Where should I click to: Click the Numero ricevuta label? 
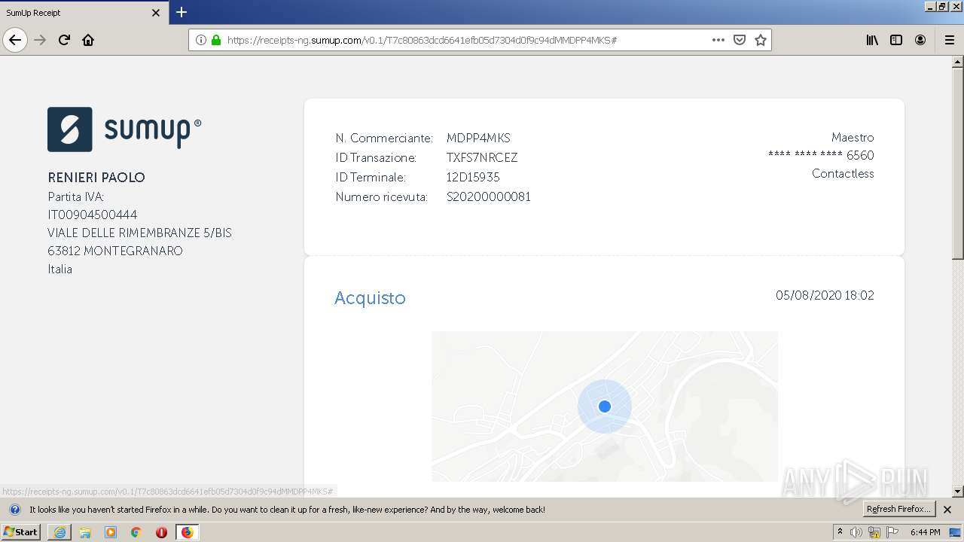point(381,197)
